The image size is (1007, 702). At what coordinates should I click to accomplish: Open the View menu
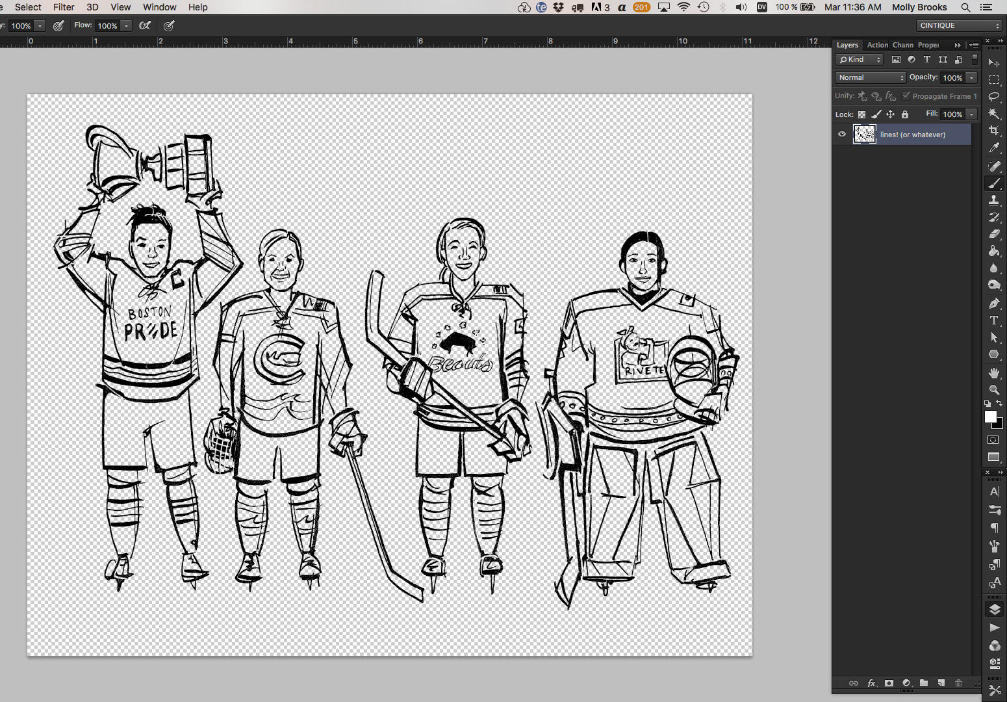120,7
